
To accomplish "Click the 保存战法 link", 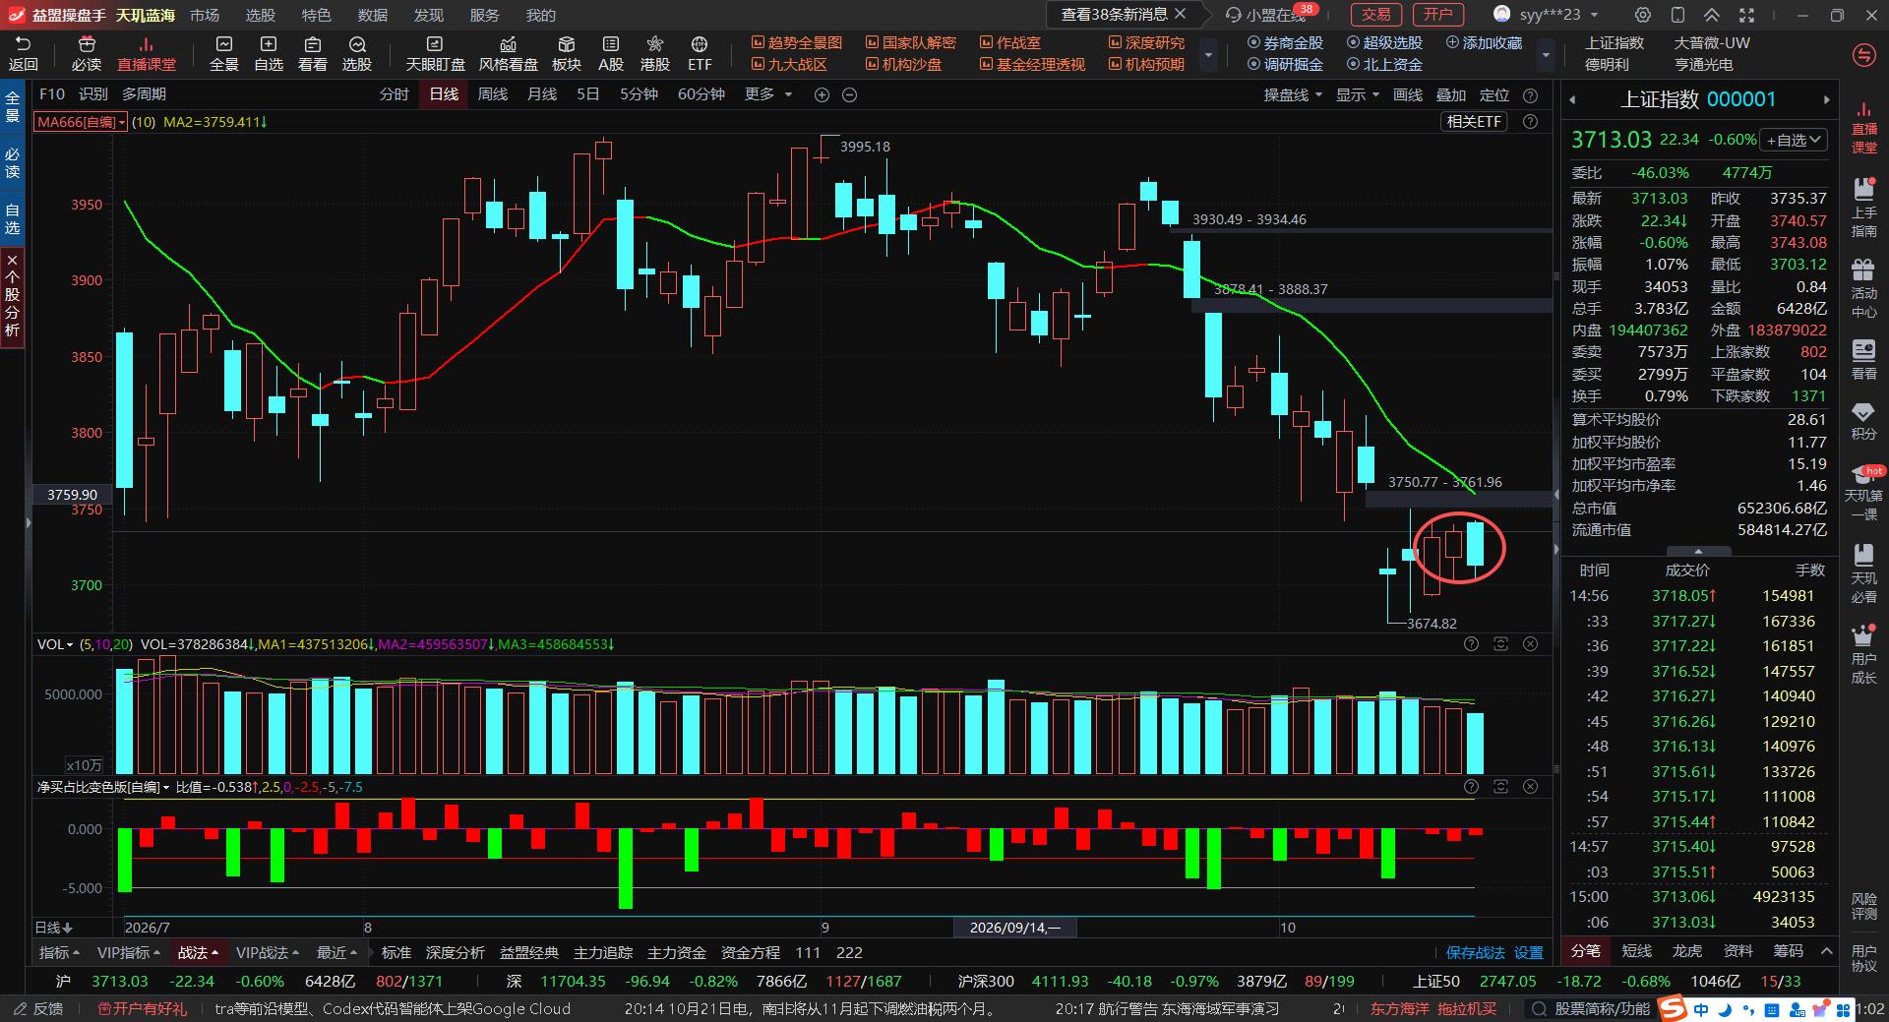I will tap(1475, 952).
